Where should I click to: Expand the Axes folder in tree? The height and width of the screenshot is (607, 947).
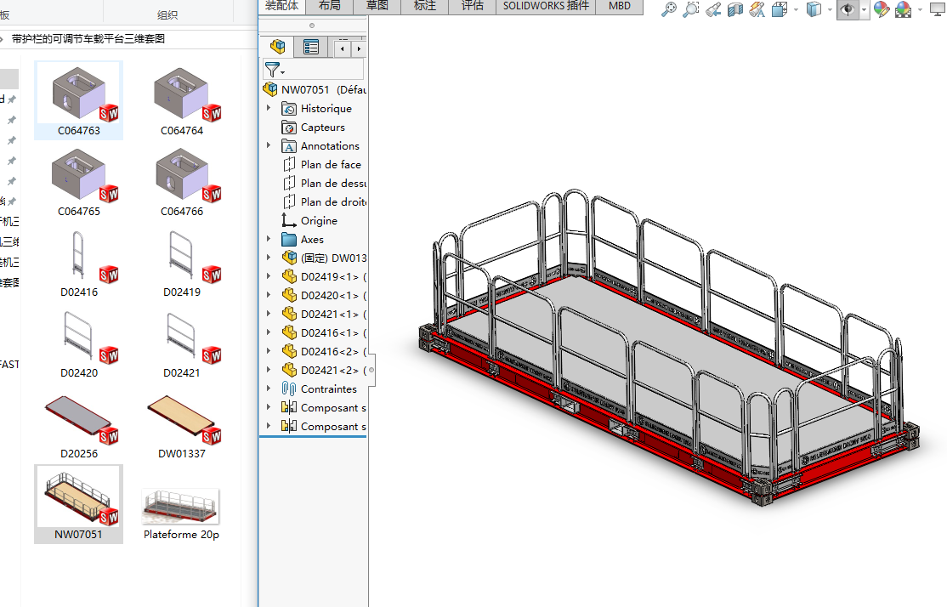(269, 240)
